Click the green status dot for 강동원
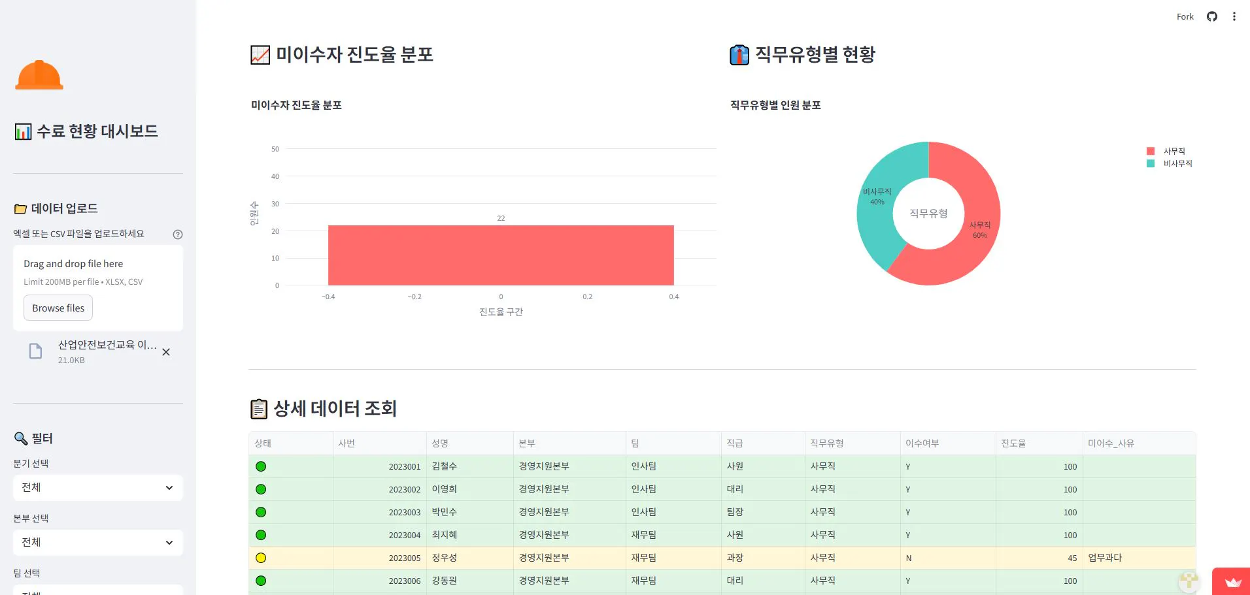The height and width of the screenshot is (595, 1250). pos(261,581)
